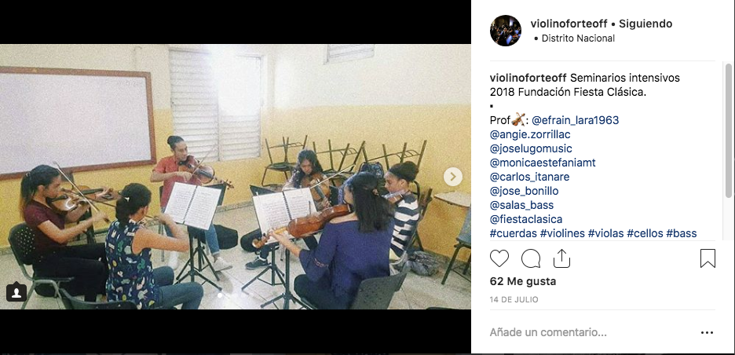735x355 pixels.
Task: Click the caption scrollbar thumb
Action: click(x=728, y=130)
